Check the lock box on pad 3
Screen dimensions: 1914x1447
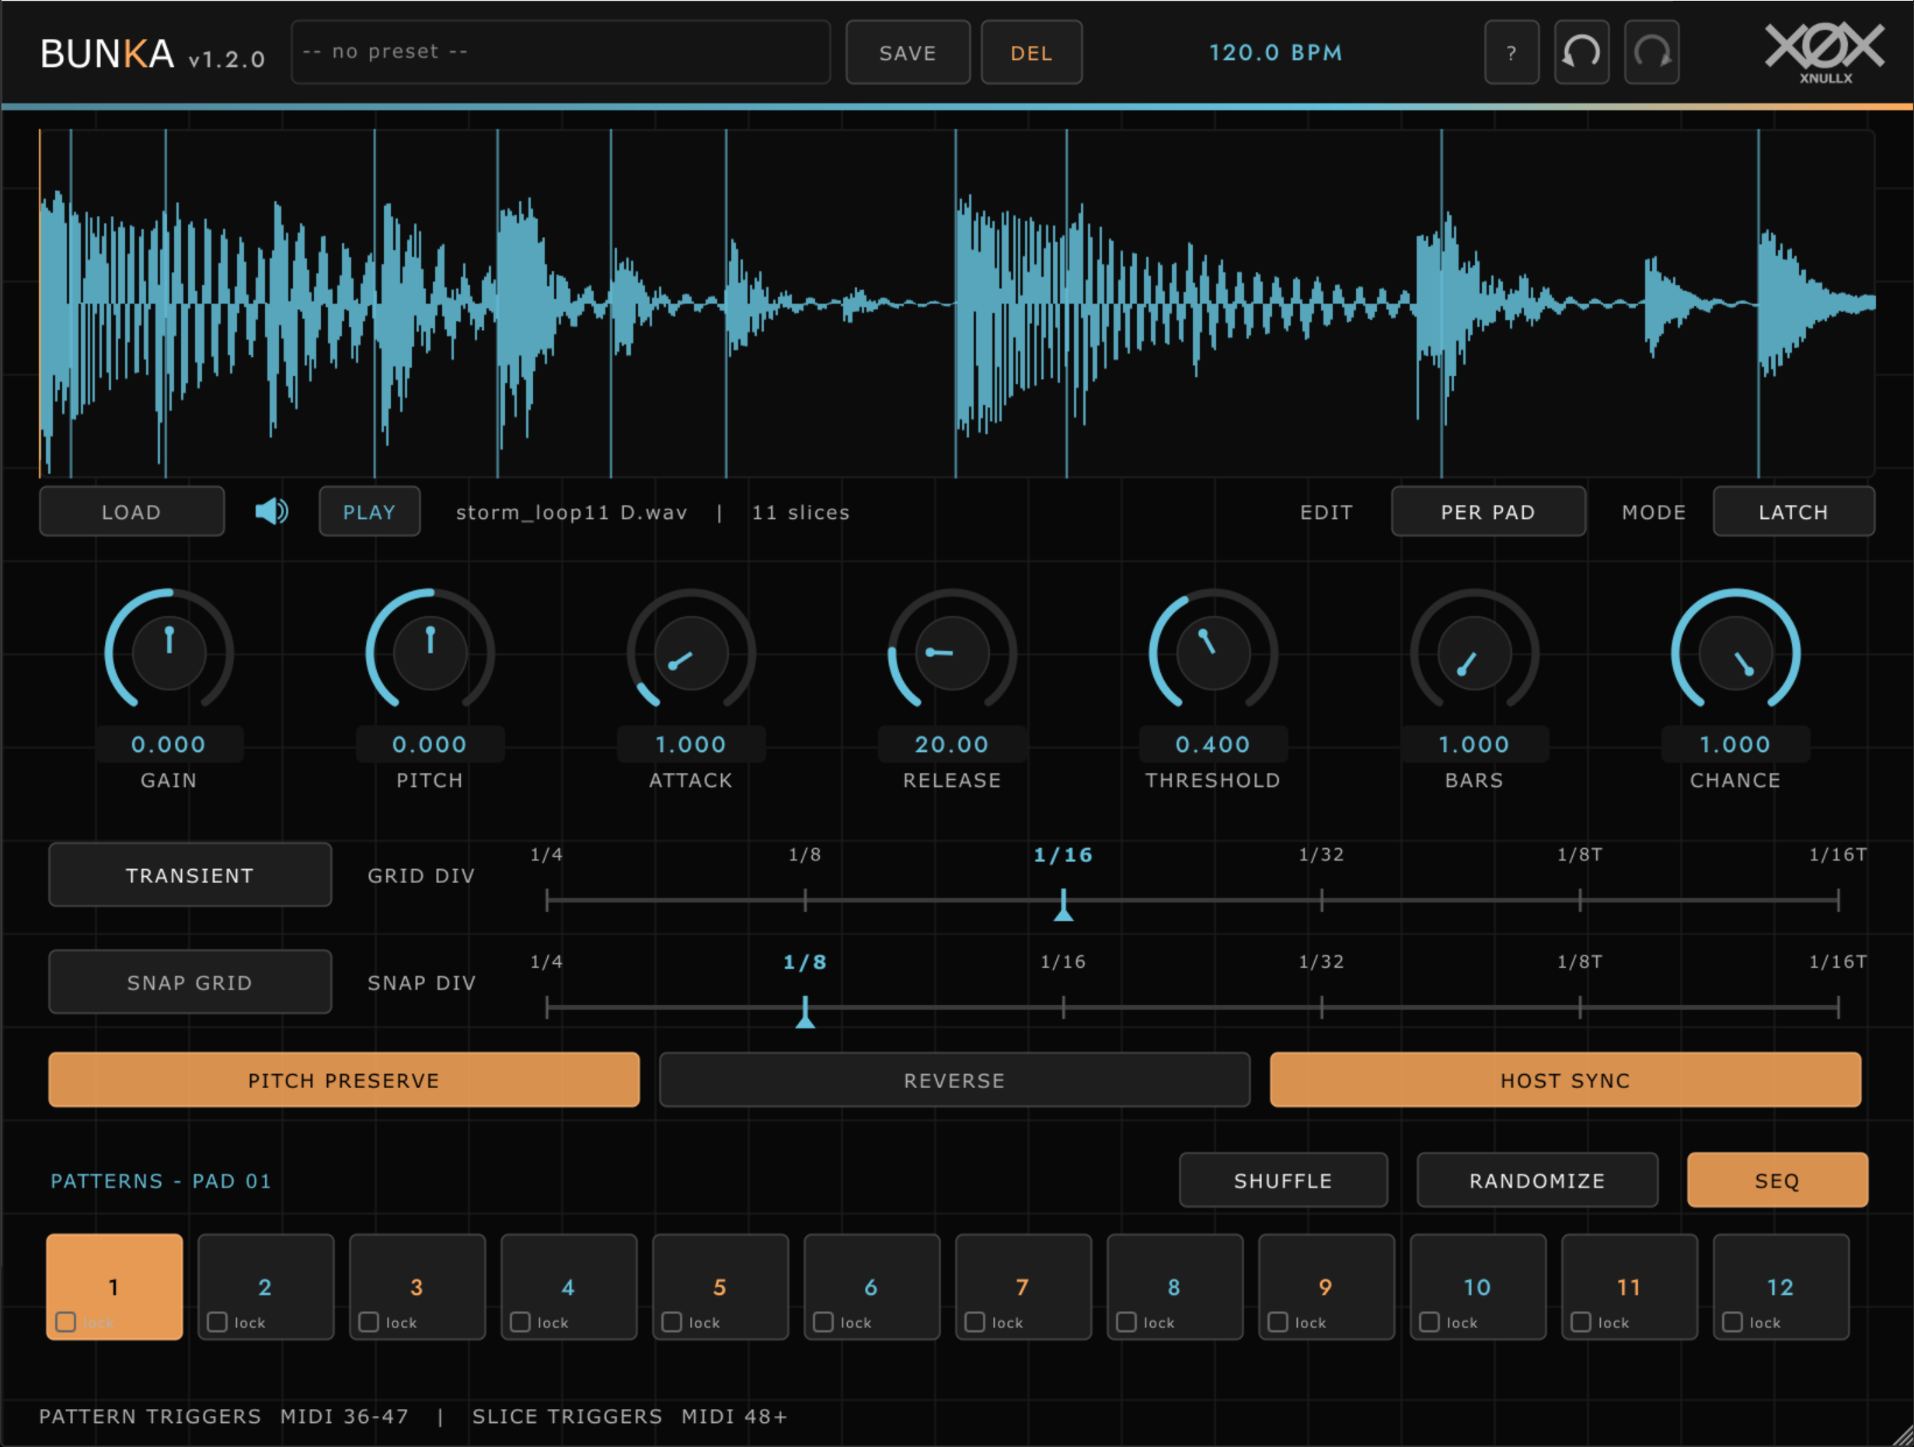click(x=368, y=1322)
